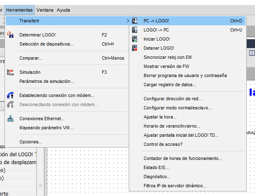Select Detener LOGO! from submenu

(188, 48)
